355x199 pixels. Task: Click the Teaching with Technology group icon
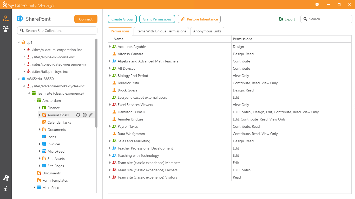114,155
